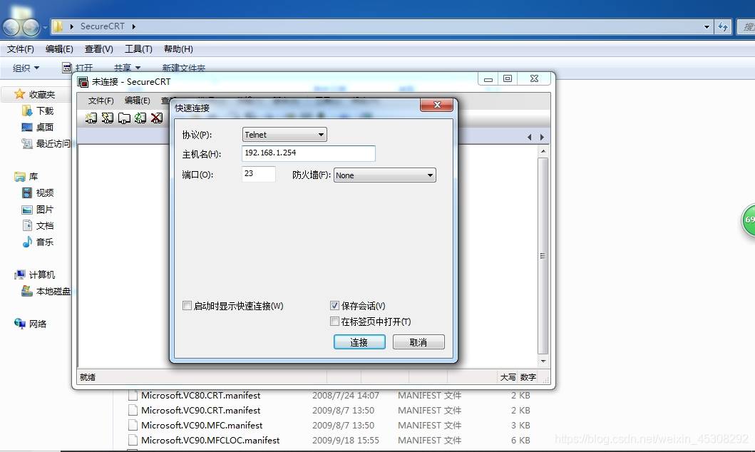Click the Connect (连接) button
Image resolution: width=755 pixels, height=452 pixels.
point(359,342)
